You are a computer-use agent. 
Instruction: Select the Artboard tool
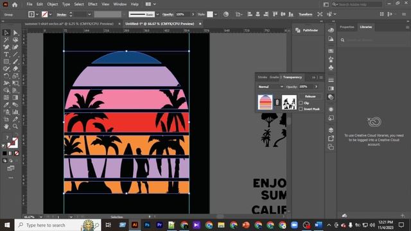click(x=6, y=119)
